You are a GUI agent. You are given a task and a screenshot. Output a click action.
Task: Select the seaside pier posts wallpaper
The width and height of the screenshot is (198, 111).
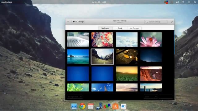pos(151,87)
